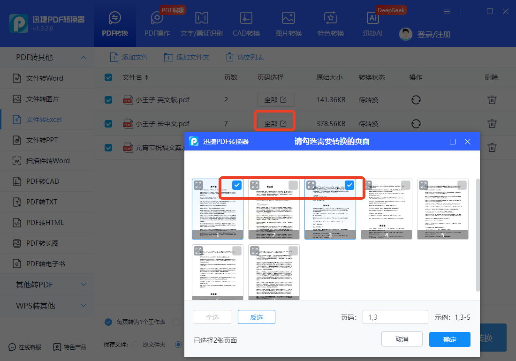The width and height of the screenshot is (516, 361).
Task: Open the PDF转换 tab
Action: click(x=115, y=23)
